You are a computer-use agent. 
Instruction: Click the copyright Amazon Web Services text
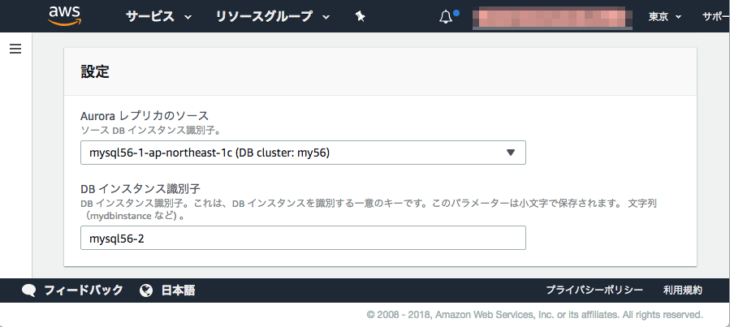534,315
